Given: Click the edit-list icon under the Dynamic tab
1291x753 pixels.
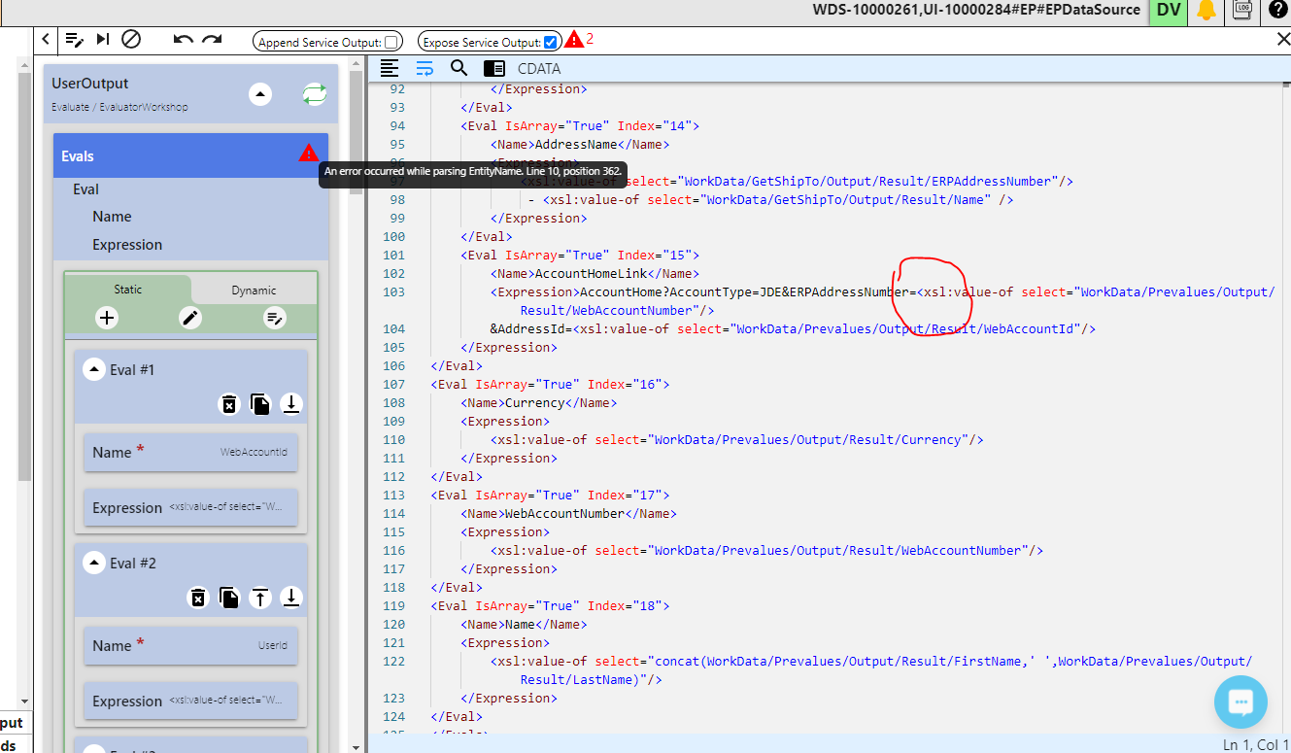Looking at the screenshot, I should pyautogui.click(x=275, y=318).
